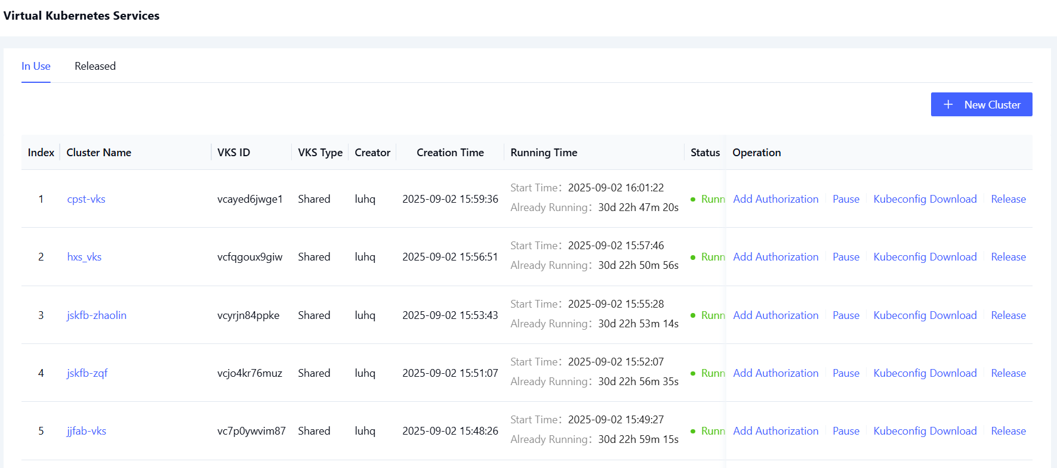The image size is (1057, 468).
Task: Select the In Use tab
Action: (x=36, y=66)
